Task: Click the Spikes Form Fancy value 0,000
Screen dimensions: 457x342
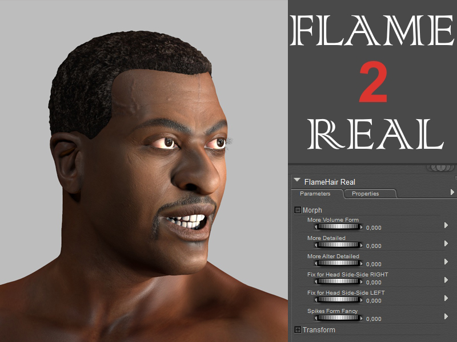Action: click(x=374, y=319)
